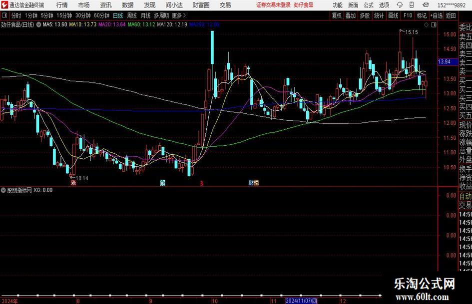Image resolution: width=472 pixels, height=304 pixels.
Task: Open the 市场 menu
Action: pos(84,5)
